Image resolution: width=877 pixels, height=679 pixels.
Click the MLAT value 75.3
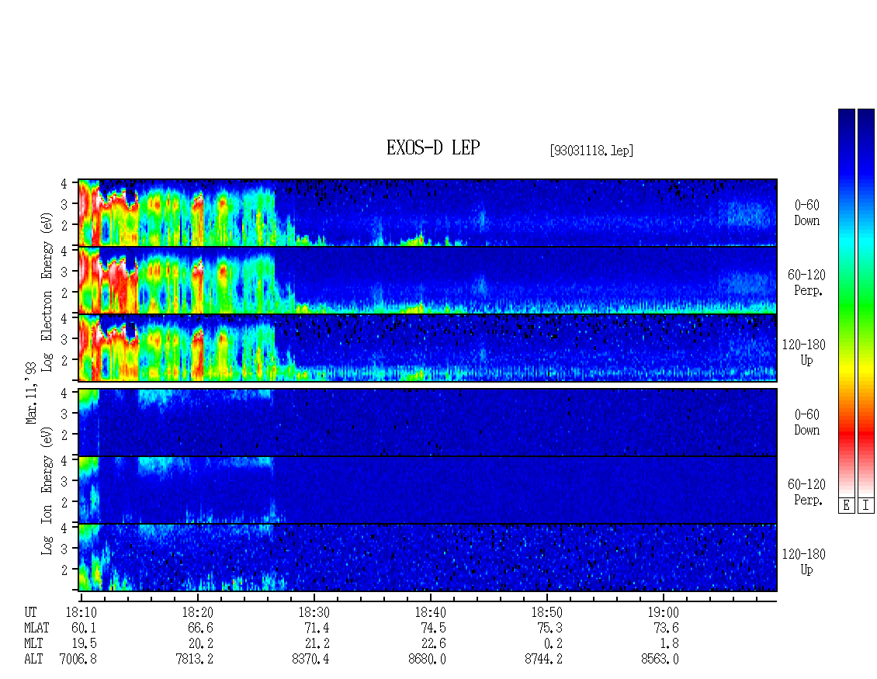coord(549,628)
